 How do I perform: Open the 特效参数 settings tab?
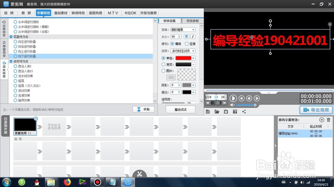pos(193,21)
